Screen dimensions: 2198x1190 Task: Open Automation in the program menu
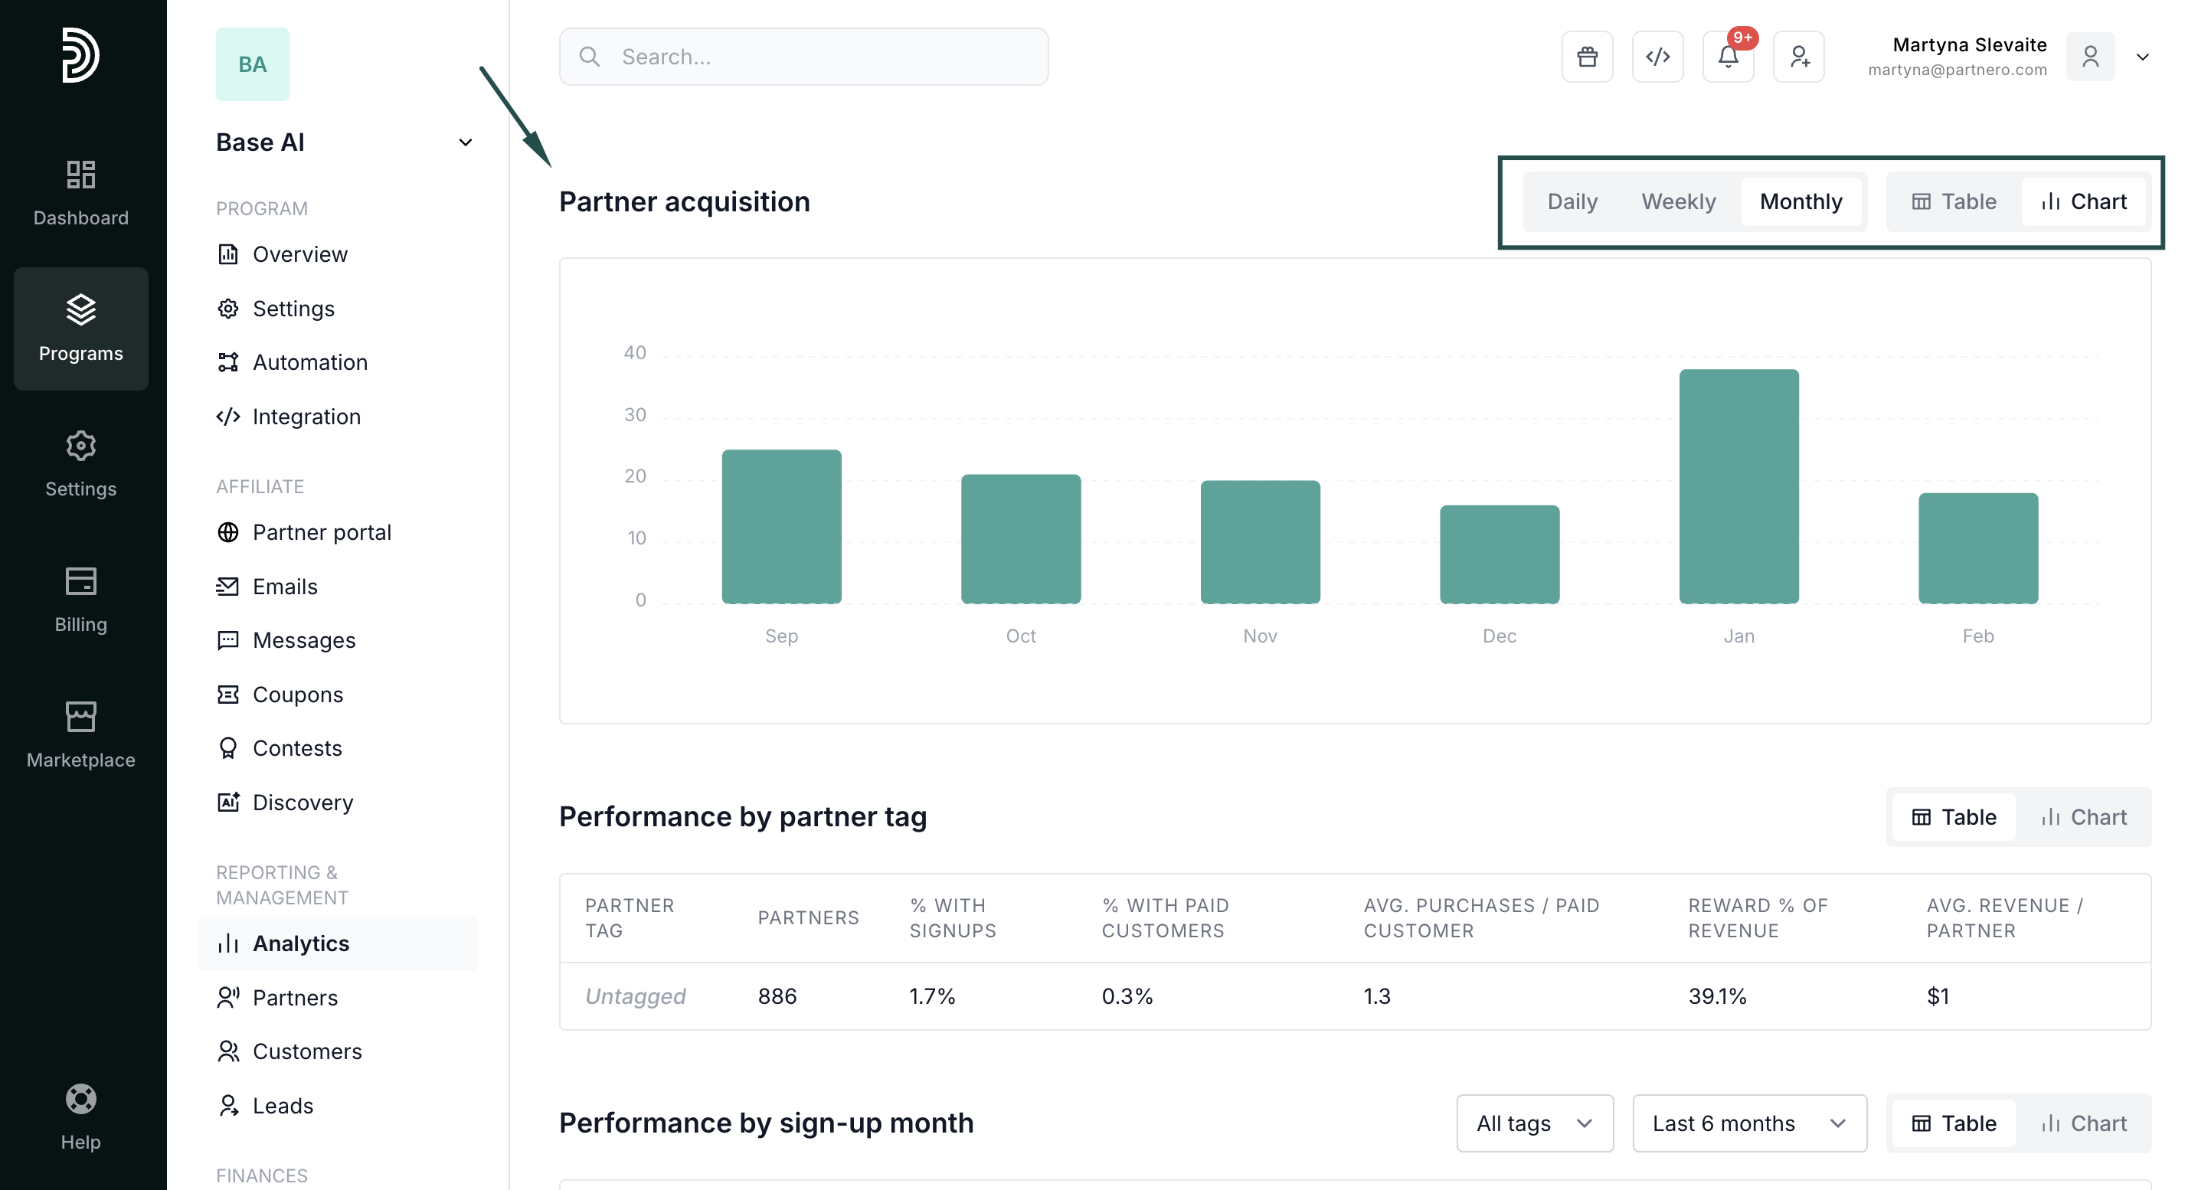[x=309, y=362]
